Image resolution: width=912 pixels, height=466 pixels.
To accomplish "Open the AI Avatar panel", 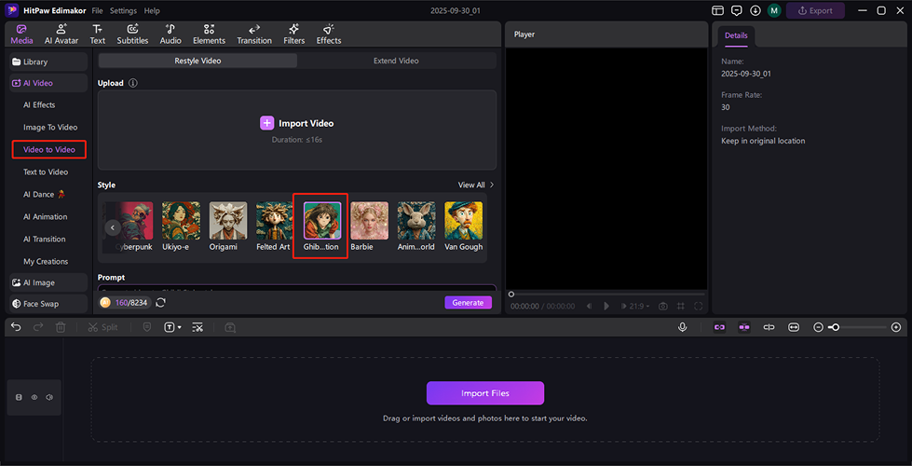I will pyautogui.click(x=61, y=34).
